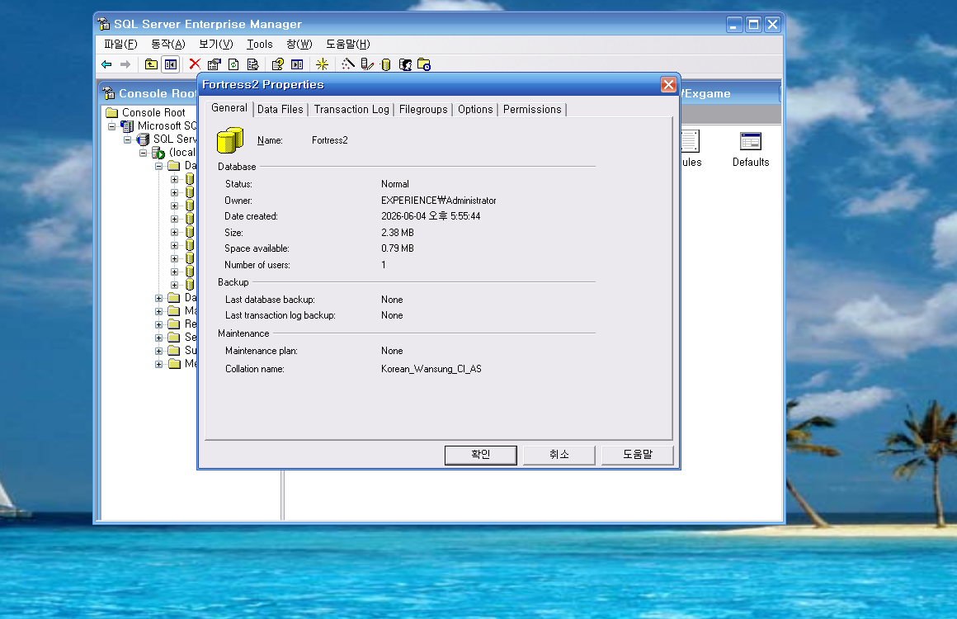Viewport: 957px width, 619px height.
Task: Switch to the Filegroups tab
Action: point(423,109)
